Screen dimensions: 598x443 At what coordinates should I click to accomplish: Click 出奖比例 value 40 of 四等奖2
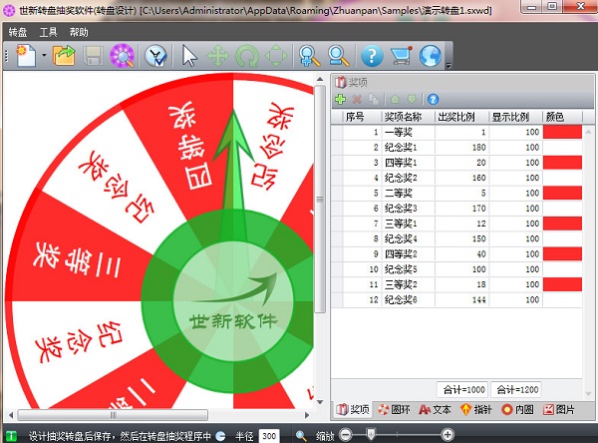(x=461, y=254)
